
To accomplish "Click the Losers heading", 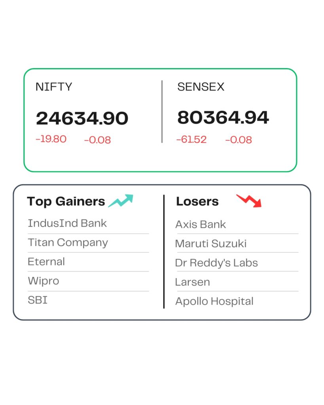I will [x=197, y=201].
